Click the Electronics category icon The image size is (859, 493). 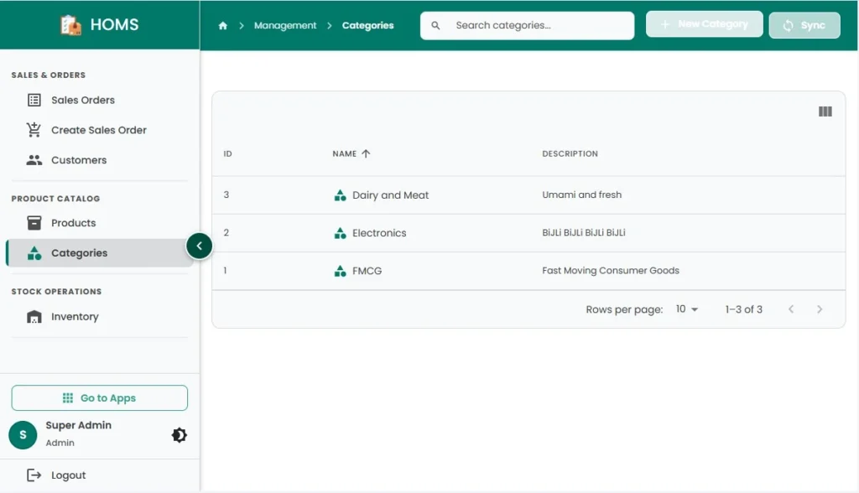click(x=340, y=233)
